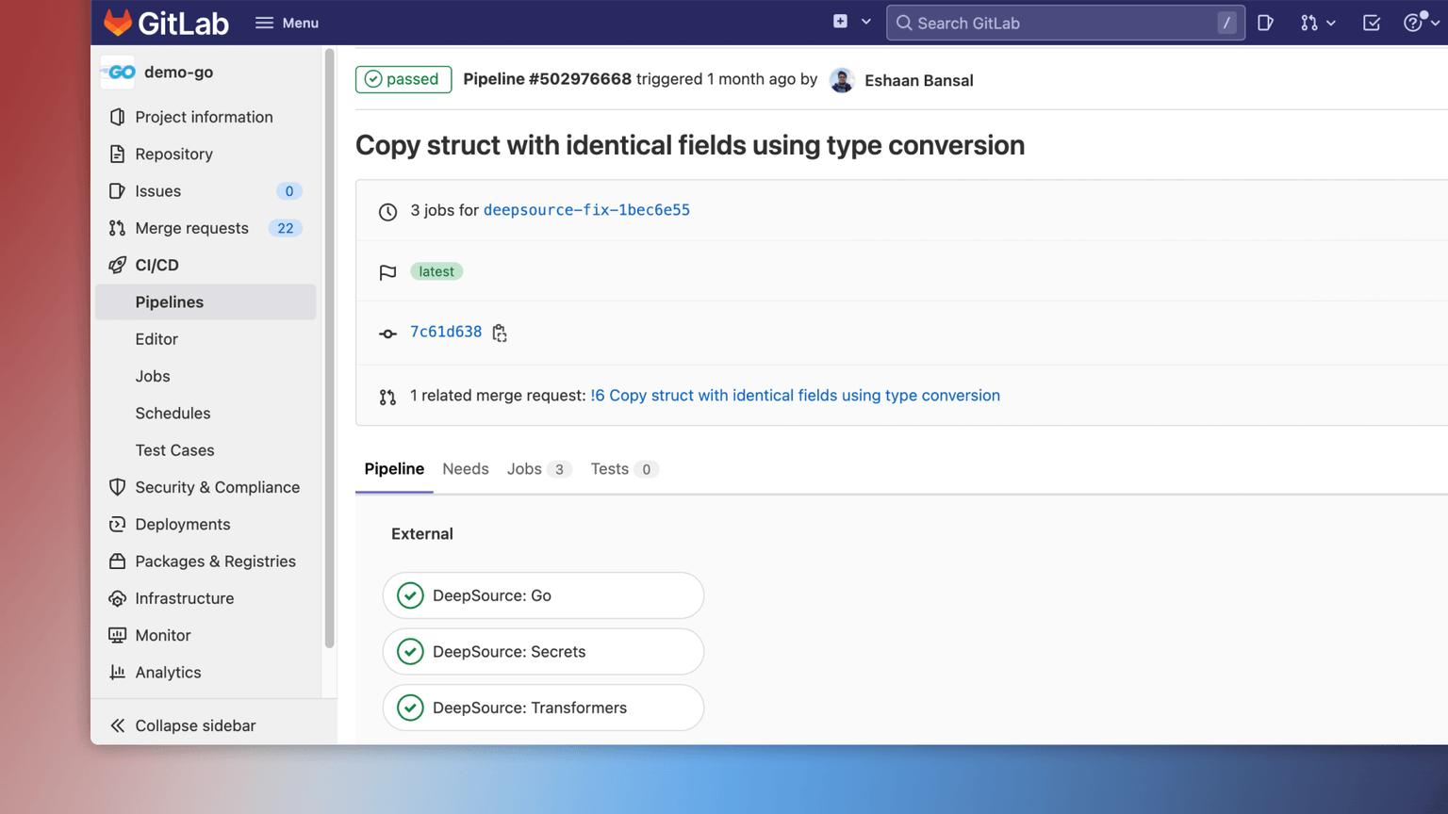This screenshot has width=1448, height=814.
Task: Open the DeepSource: Transformers job
Action: (543, 708)
